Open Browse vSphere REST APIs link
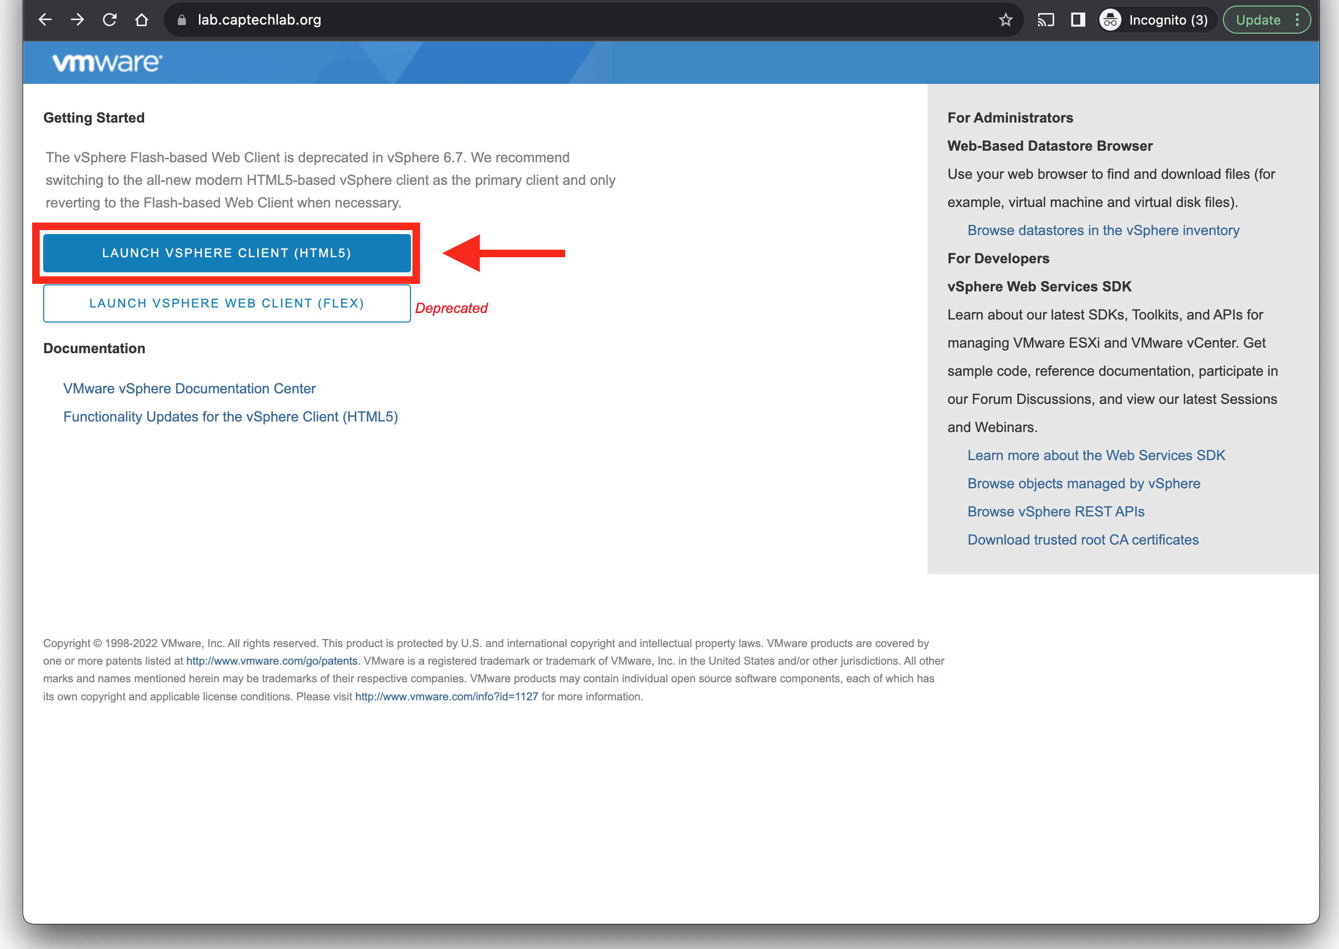 coord(1056,511)
